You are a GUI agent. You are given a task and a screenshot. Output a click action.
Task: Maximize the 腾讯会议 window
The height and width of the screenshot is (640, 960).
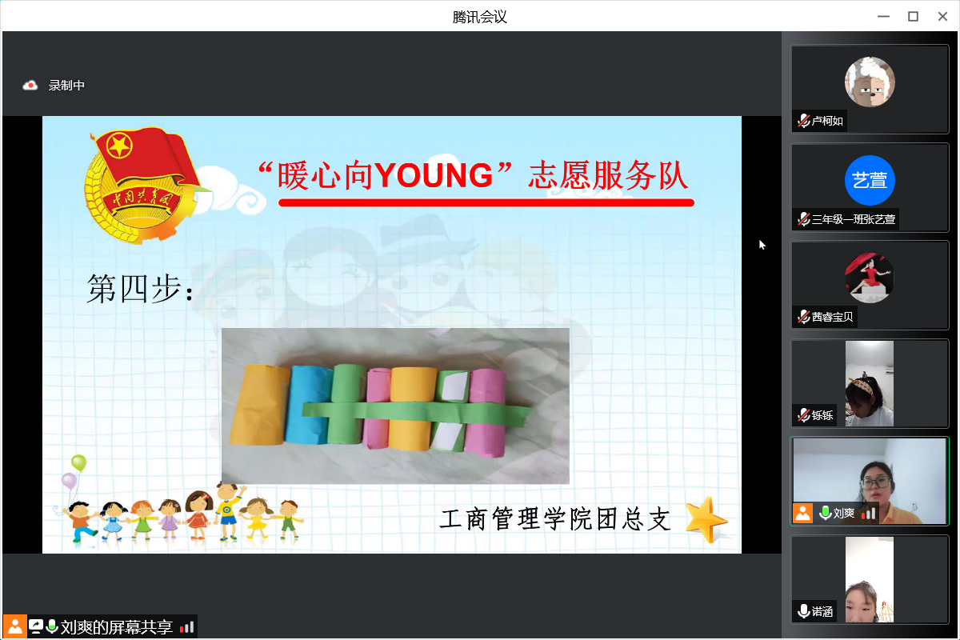click(913, 16)
